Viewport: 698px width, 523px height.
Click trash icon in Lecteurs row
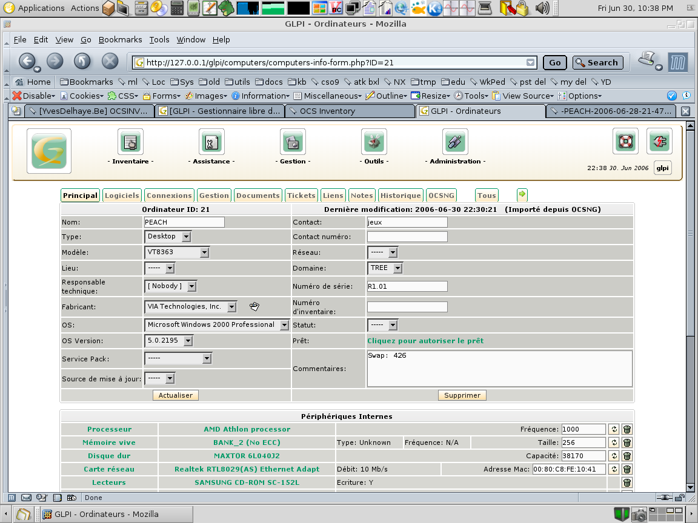coord(627,482)
